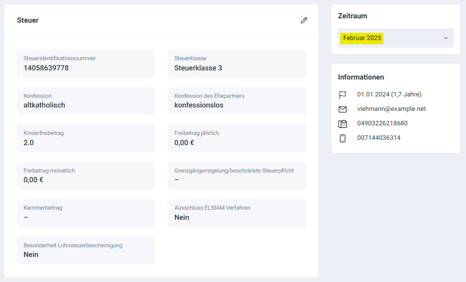Click Konfession des Ehepartners field

237,101
